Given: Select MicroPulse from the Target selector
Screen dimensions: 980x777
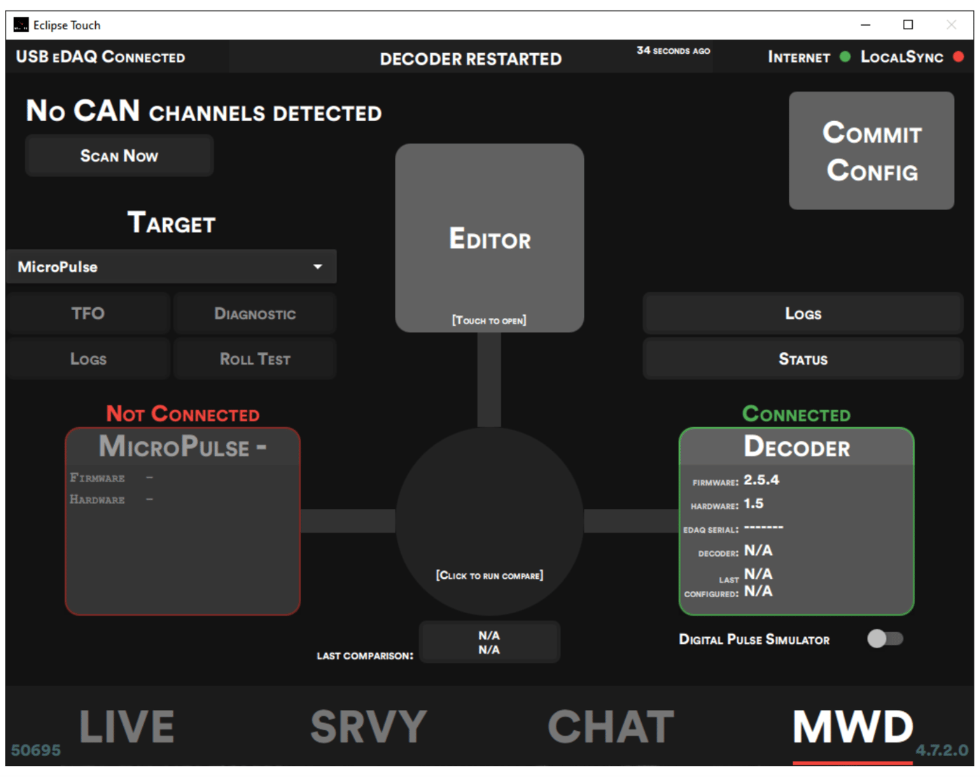Looking at the screenshot, I should point(171,267).
